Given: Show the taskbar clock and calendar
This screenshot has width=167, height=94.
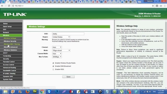Looking at the screenshot, I should (x=161, y=92).
